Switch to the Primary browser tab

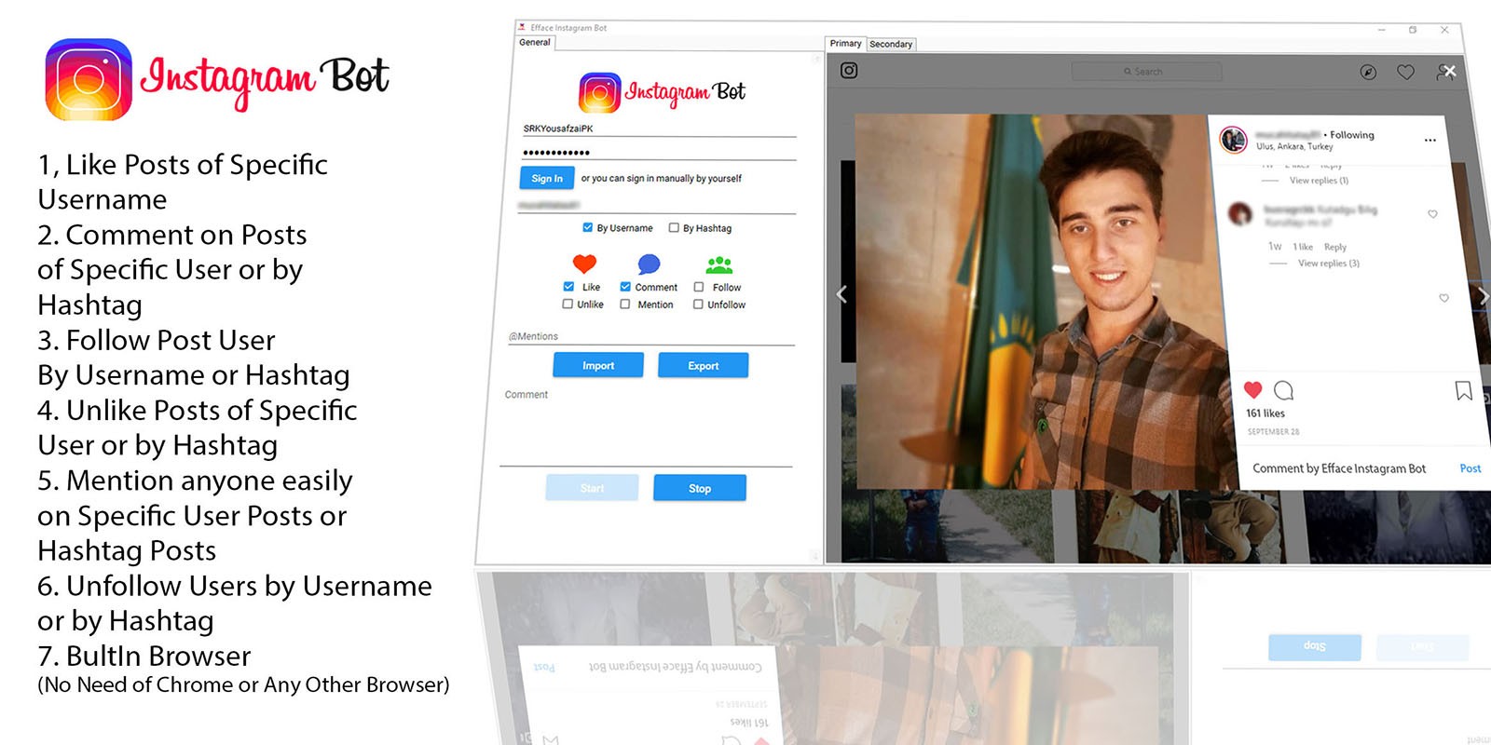[846, 43]
